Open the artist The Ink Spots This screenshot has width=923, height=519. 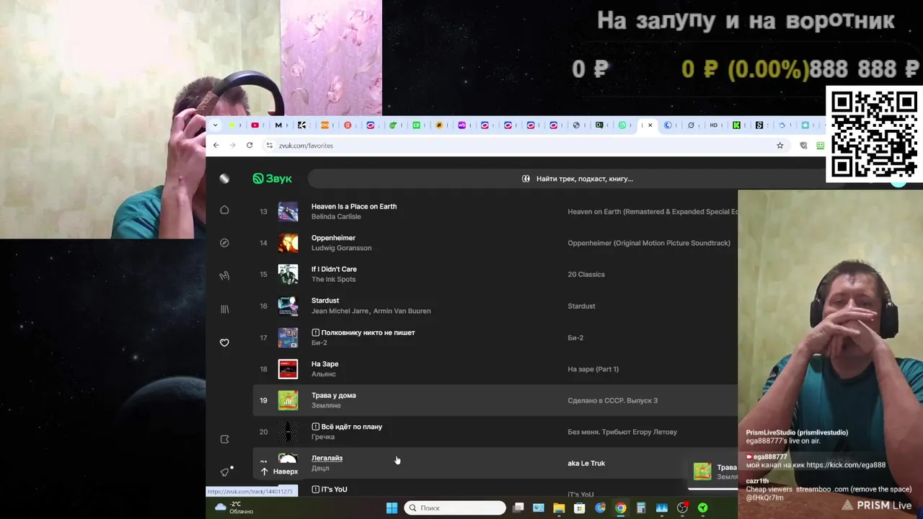coord(333,279)
